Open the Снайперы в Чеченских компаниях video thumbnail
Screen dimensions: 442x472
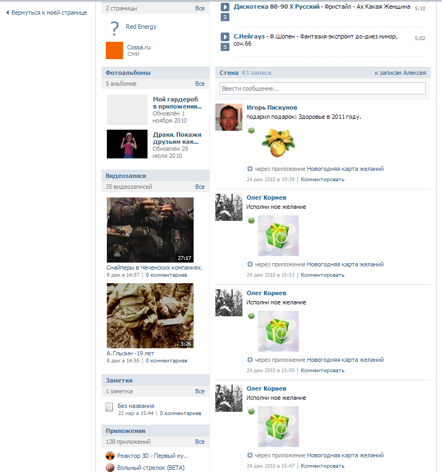[x=150, y=230]
